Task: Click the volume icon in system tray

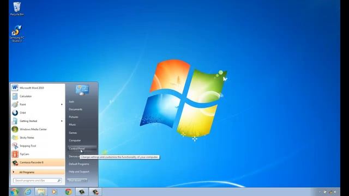Action: (335, 192)
